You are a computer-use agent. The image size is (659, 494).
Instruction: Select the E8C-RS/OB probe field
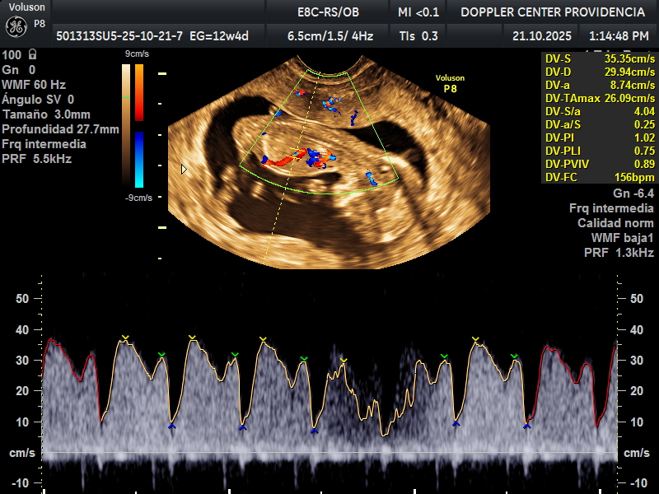click(328, 12)
